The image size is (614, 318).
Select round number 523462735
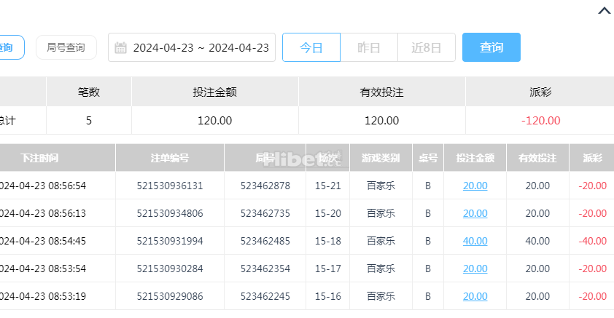click(265, 213)
